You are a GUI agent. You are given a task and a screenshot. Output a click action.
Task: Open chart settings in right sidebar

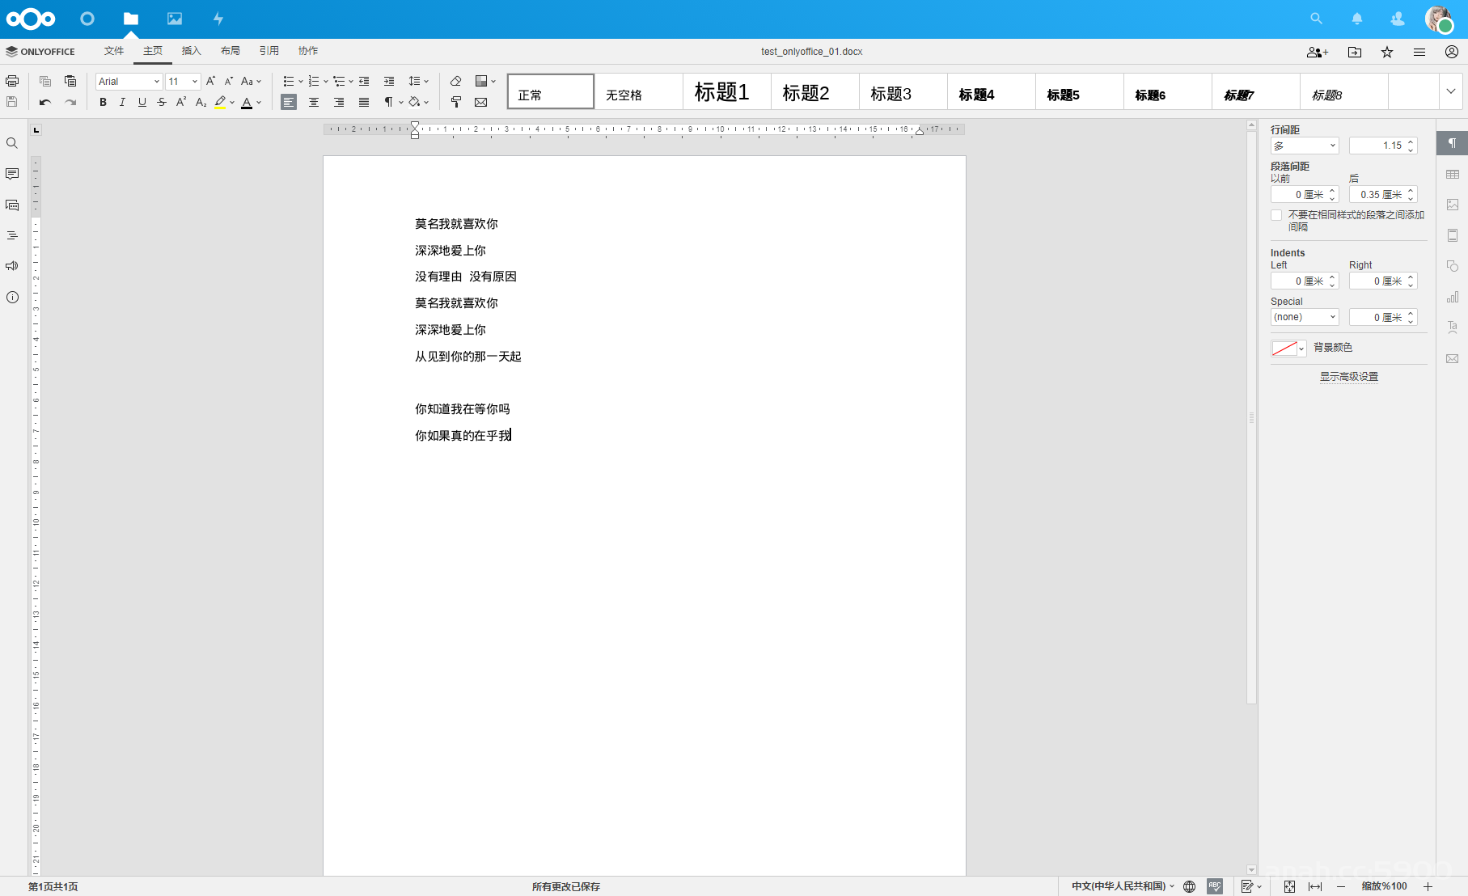click(x=1453, y=297)
